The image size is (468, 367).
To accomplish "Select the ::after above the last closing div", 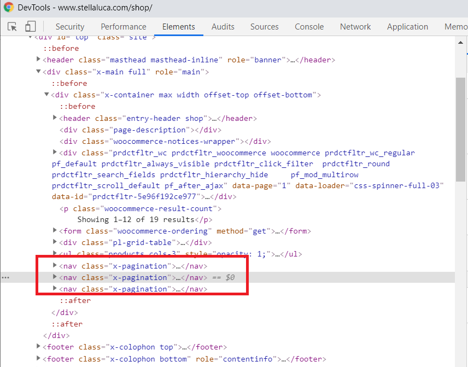I will (67, 324).
